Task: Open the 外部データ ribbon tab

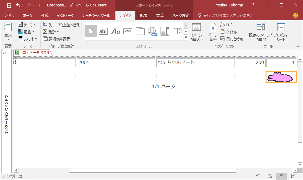Action: (x=65, y=15)
